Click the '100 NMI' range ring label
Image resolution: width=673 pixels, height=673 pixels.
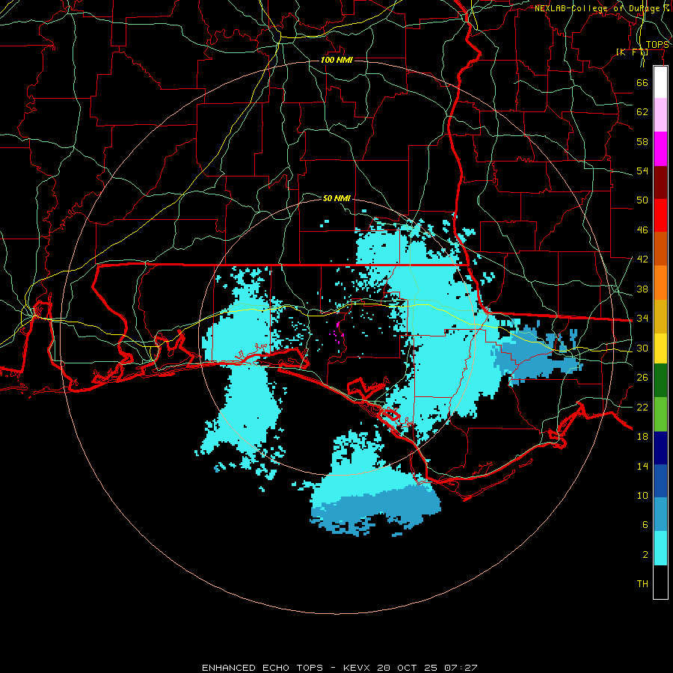tap(336, 60)
